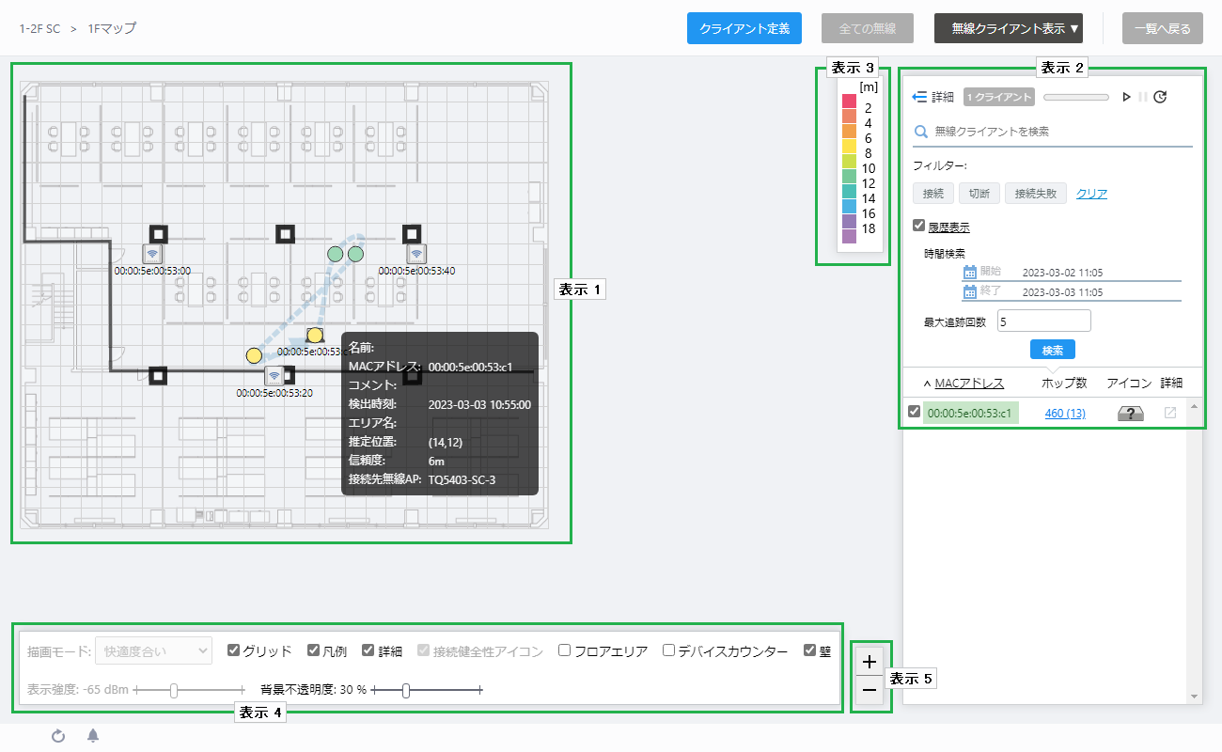Open the 開始 calendar icon
1222x752 pixels.
[970, 272]
